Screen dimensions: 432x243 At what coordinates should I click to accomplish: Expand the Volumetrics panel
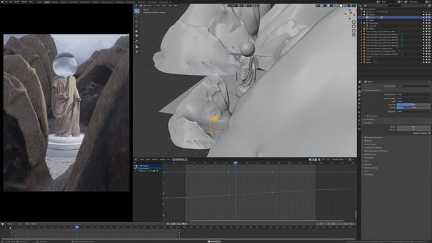pos(369,158)
